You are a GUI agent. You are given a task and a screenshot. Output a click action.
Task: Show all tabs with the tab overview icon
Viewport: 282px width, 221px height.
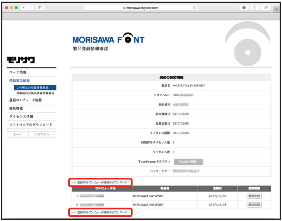266,8
